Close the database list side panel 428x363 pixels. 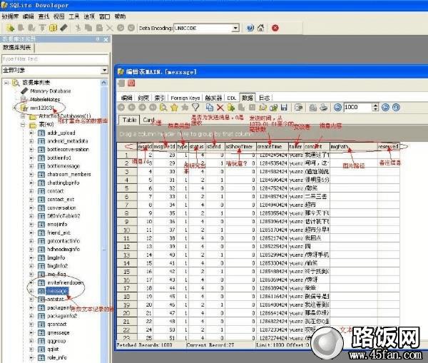tap(106, 39)
